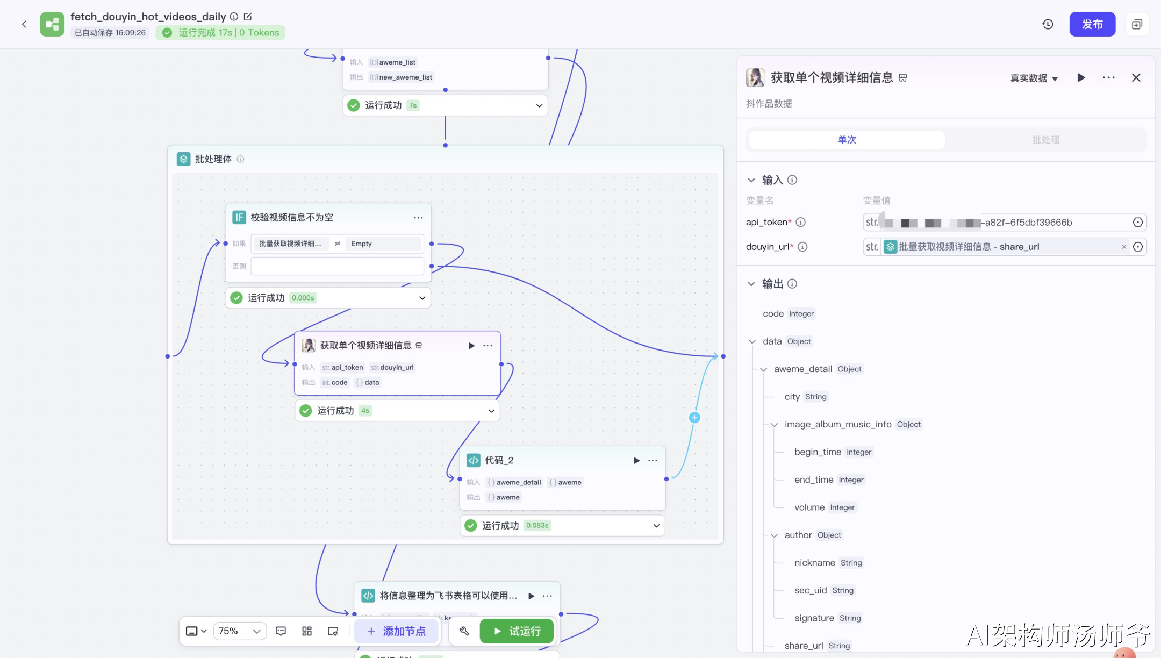Collapse the aweme_detail object tree
This screenshot has width=1161, height=658.
(763, 369)
